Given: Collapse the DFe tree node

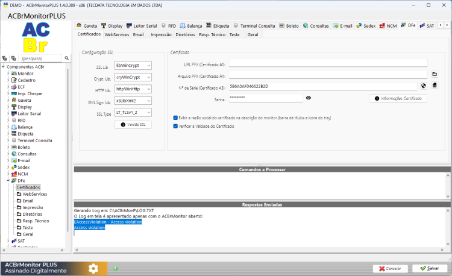Looking at the screenshot, I should coord(8,181).
